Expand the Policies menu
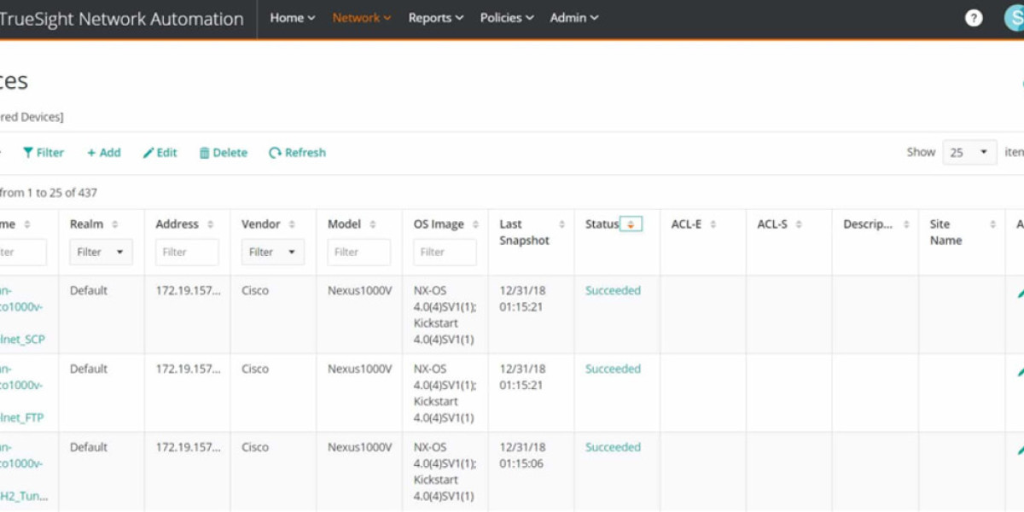Image resolution: width=1024 pixels, height=512 pixels. point(507,18)
